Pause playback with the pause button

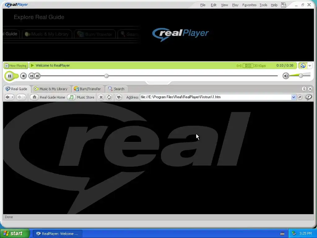click(x=9, y=76)
